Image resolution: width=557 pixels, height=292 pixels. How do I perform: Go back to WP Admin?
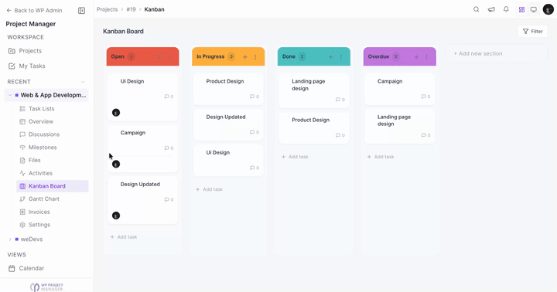tap(34, 11)
